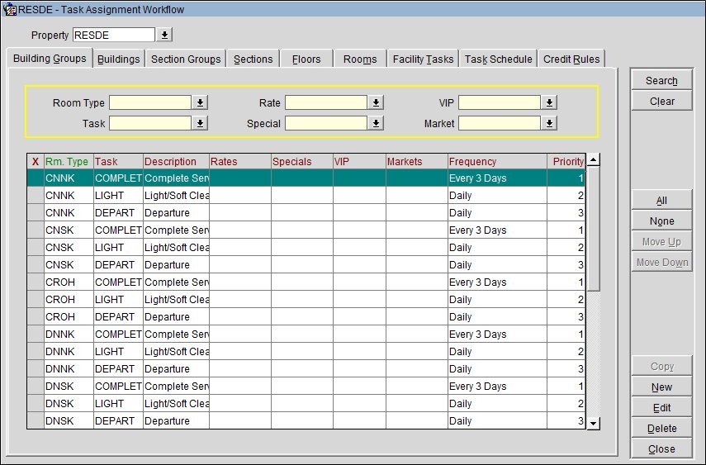Open the Market dropdown arrow
This screenshot has width=706, height=465.
click(x=549, y=123)
